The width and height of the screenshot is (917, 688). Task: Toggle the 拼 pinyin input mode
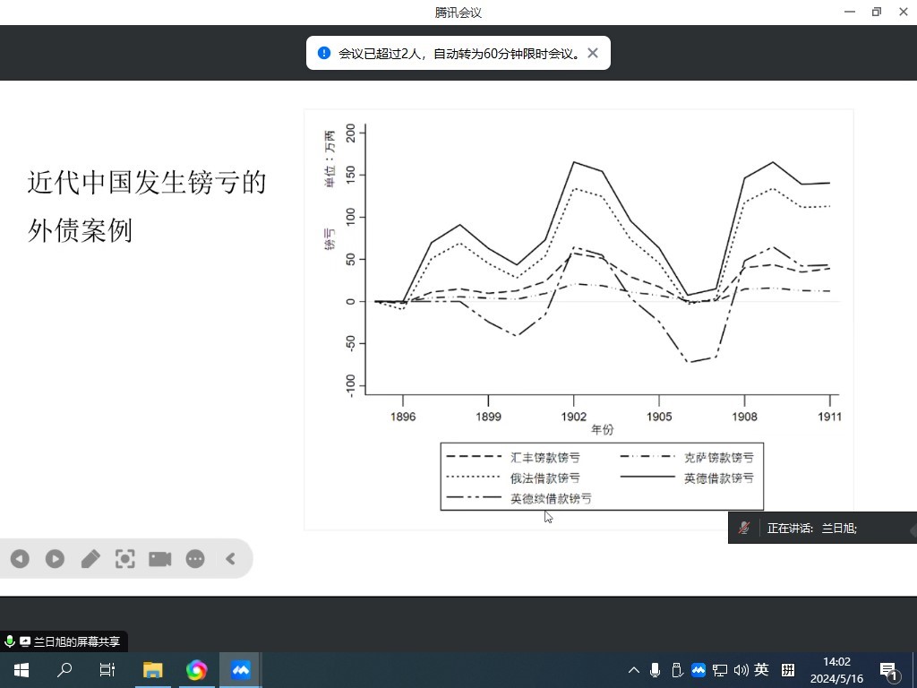pyautogui.click(x=788, y=670)
